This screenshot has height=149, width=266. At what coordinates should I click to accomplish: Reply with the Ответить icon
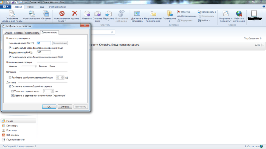[87, 14]
